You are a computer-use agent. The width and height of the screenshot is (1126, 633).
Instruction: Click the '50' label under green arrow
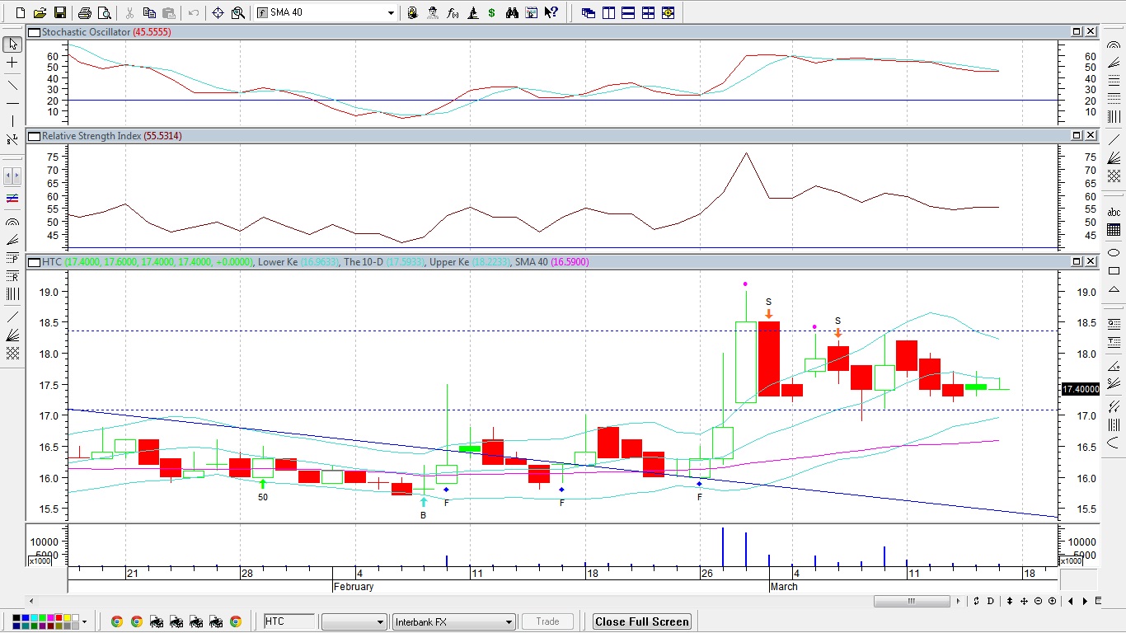click(263, 497)
